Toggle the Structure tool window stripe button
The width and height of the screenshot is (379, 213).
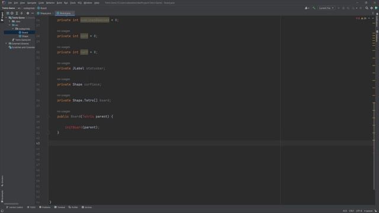pos(2,181)
